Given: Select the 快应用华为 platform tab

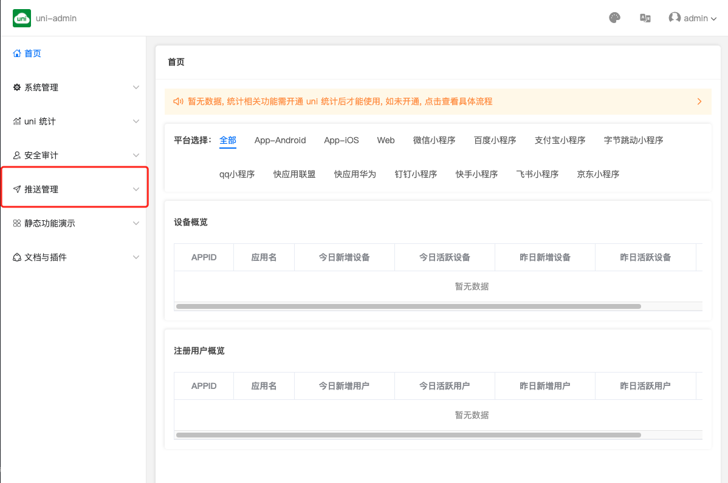Looking at the screenshot, I should (x=355, y=174).
